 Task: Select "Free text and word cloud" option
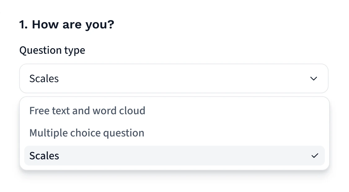[x=87, y=111]
